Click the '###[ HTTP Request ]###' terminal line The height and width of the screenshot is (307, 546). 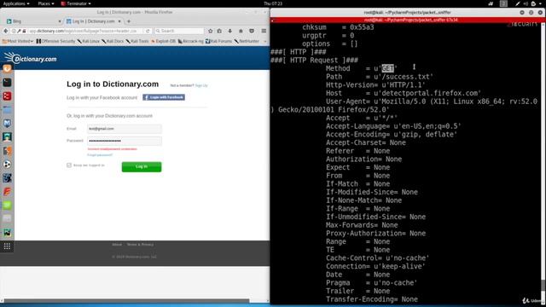click(x=315, y=61)
